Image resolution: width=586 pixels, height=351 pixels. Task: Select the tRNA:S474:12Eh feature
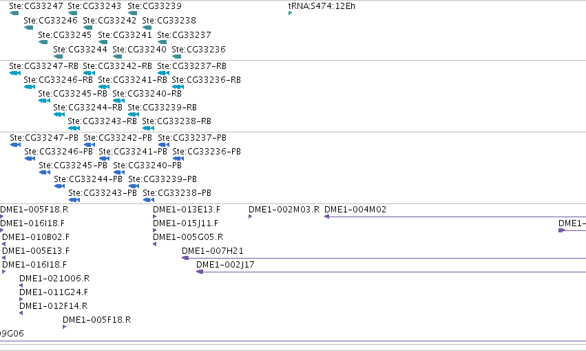(x=290, y=13)
